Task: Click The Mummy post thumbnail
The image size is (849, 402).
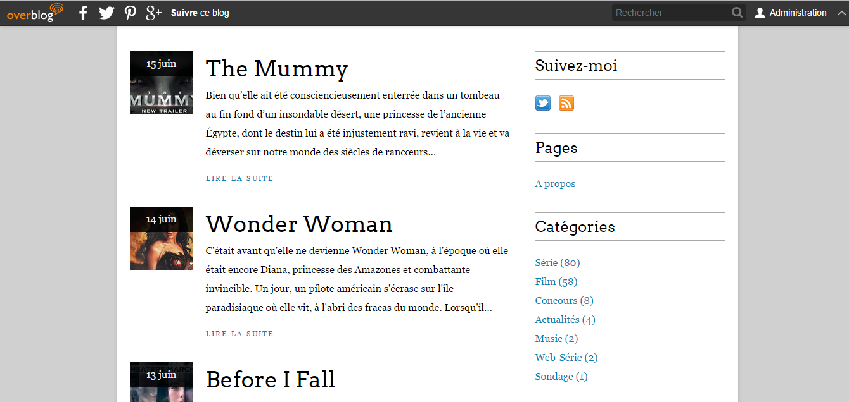Action: [162, 83]
